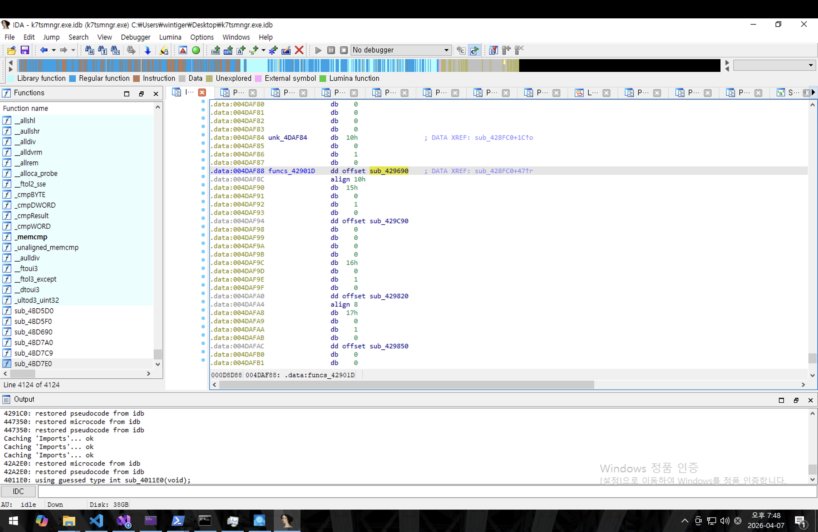Image resolution: width=818 pixels, height=532 pixels.
Task: Click the sub_429690 offset link
Action: tap(389, 171)
